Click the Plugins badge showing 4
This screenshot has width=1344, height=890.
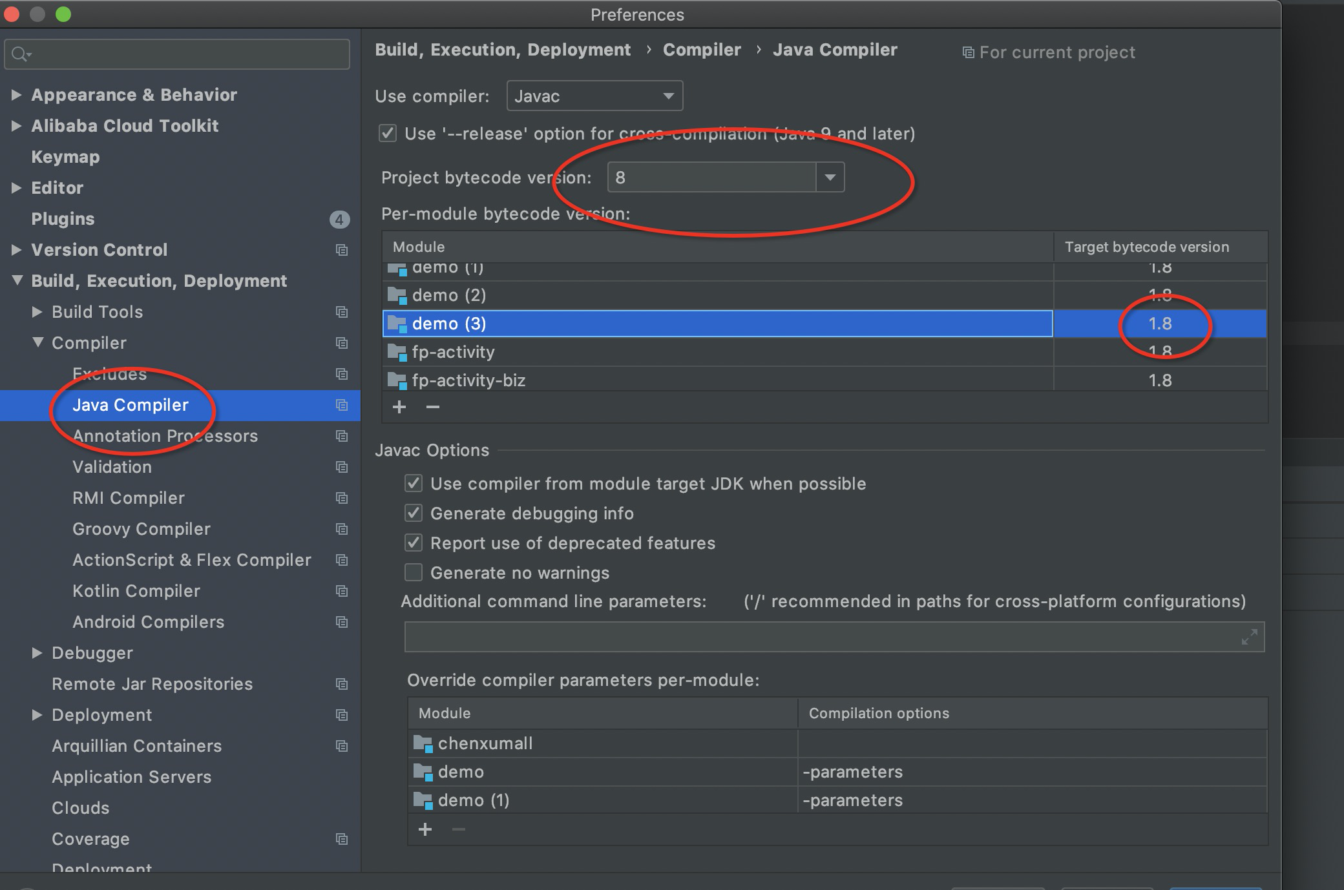[x=339, y=220]
